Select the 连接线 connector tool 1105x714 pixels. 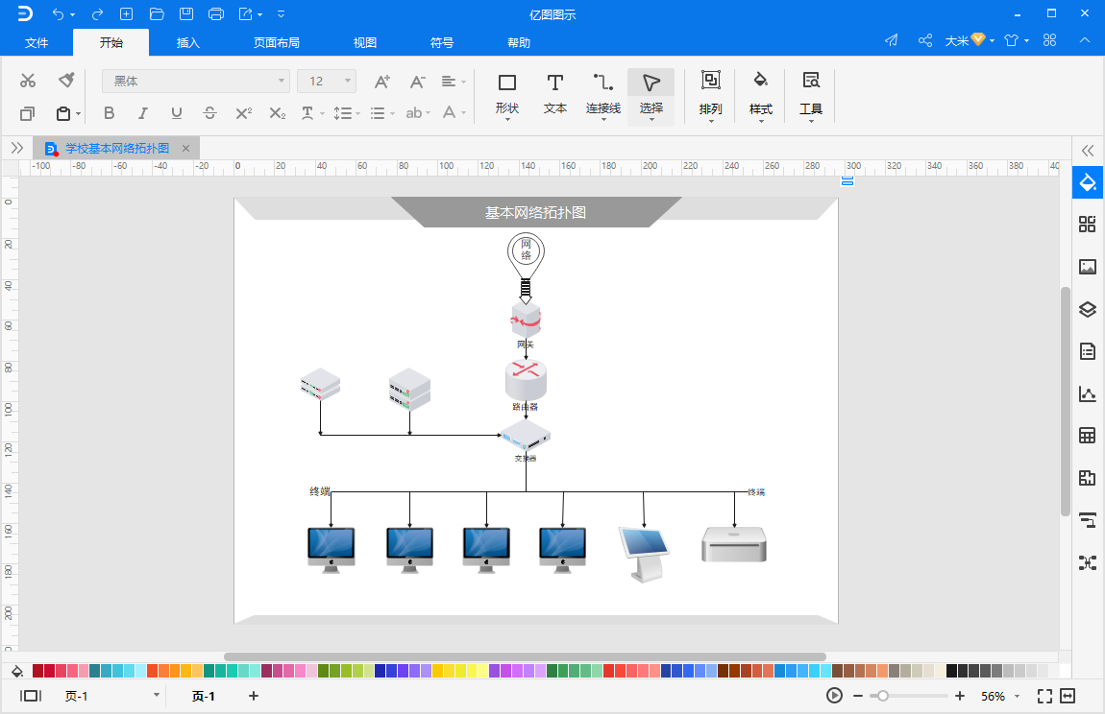603,96
